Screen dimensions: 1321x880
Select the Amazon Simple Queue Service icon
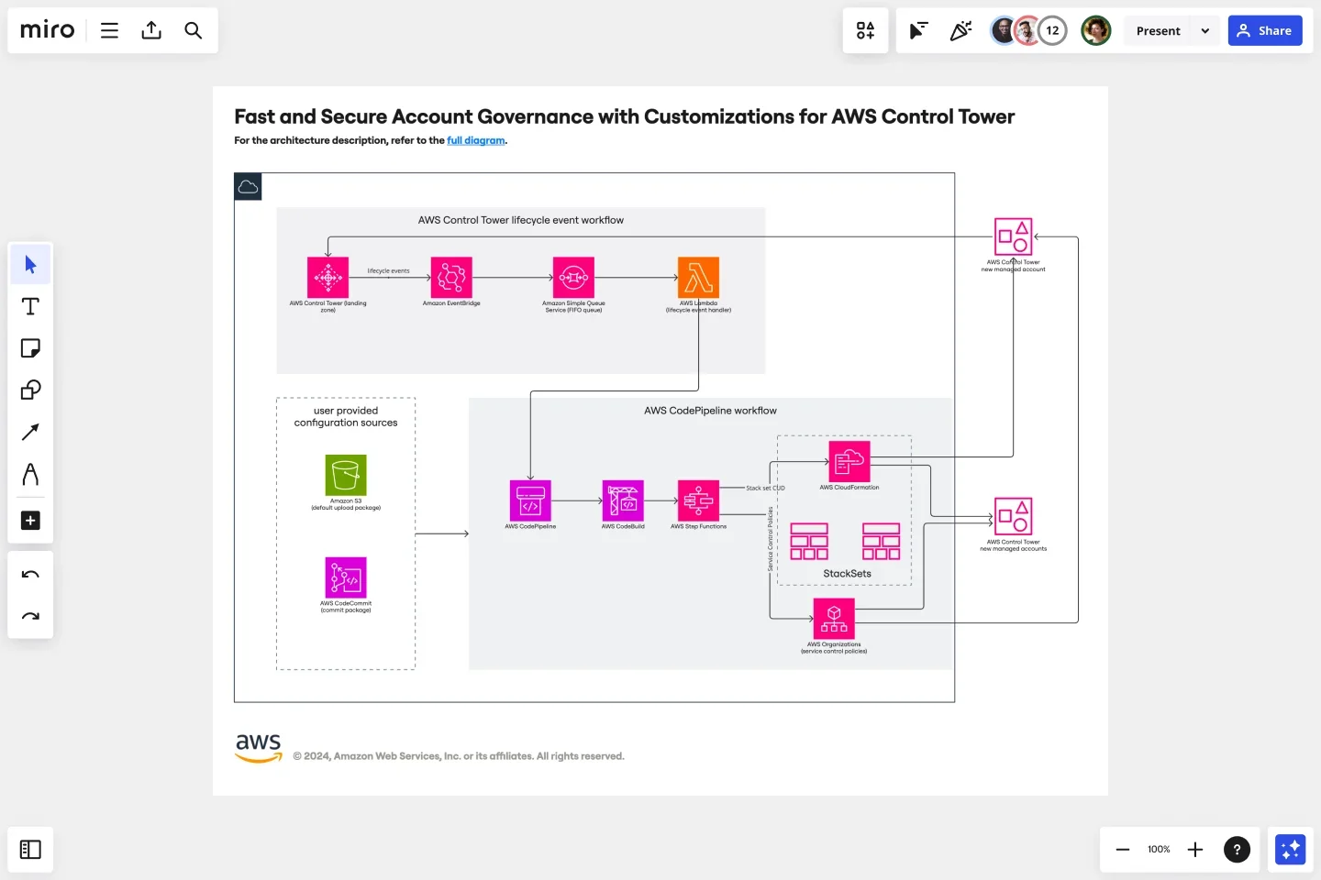[x=573, y=277]
